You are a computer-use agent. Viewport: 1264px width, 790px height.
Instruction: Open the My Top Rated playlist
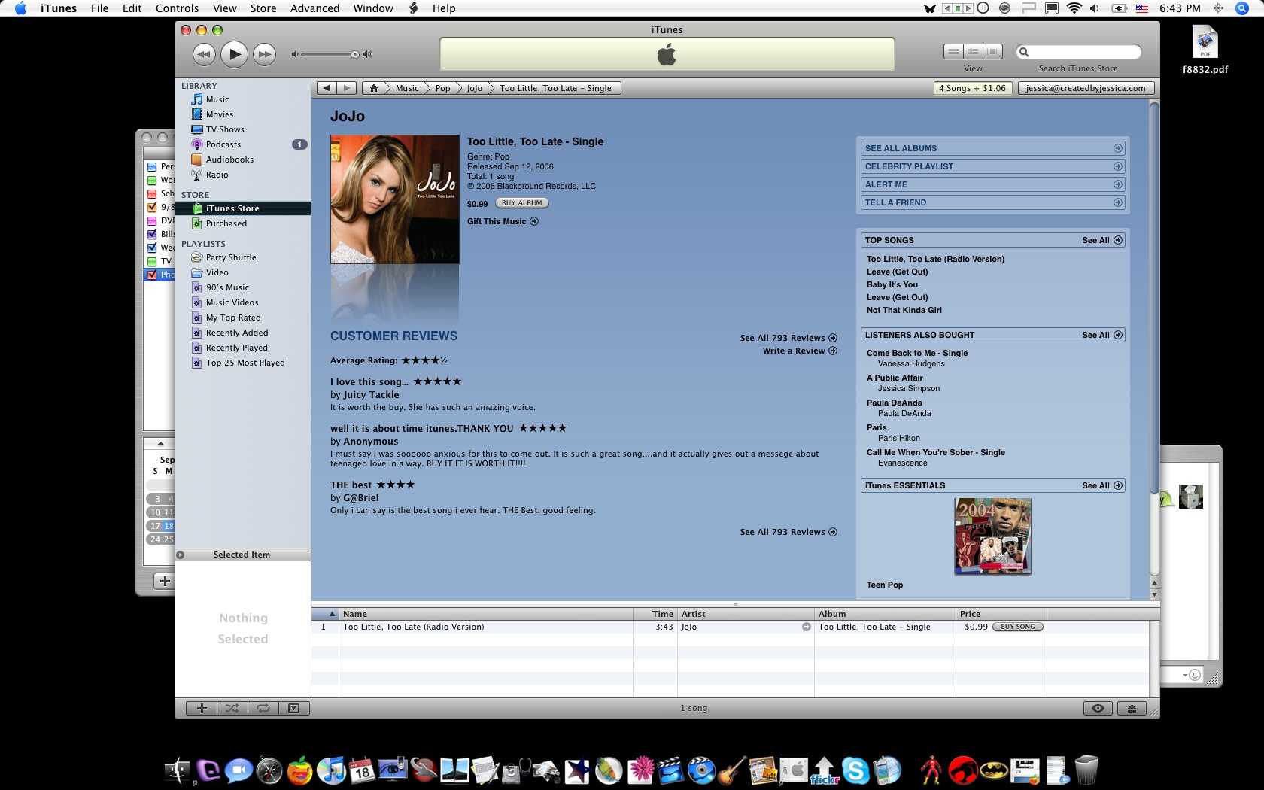pos(233,318)
